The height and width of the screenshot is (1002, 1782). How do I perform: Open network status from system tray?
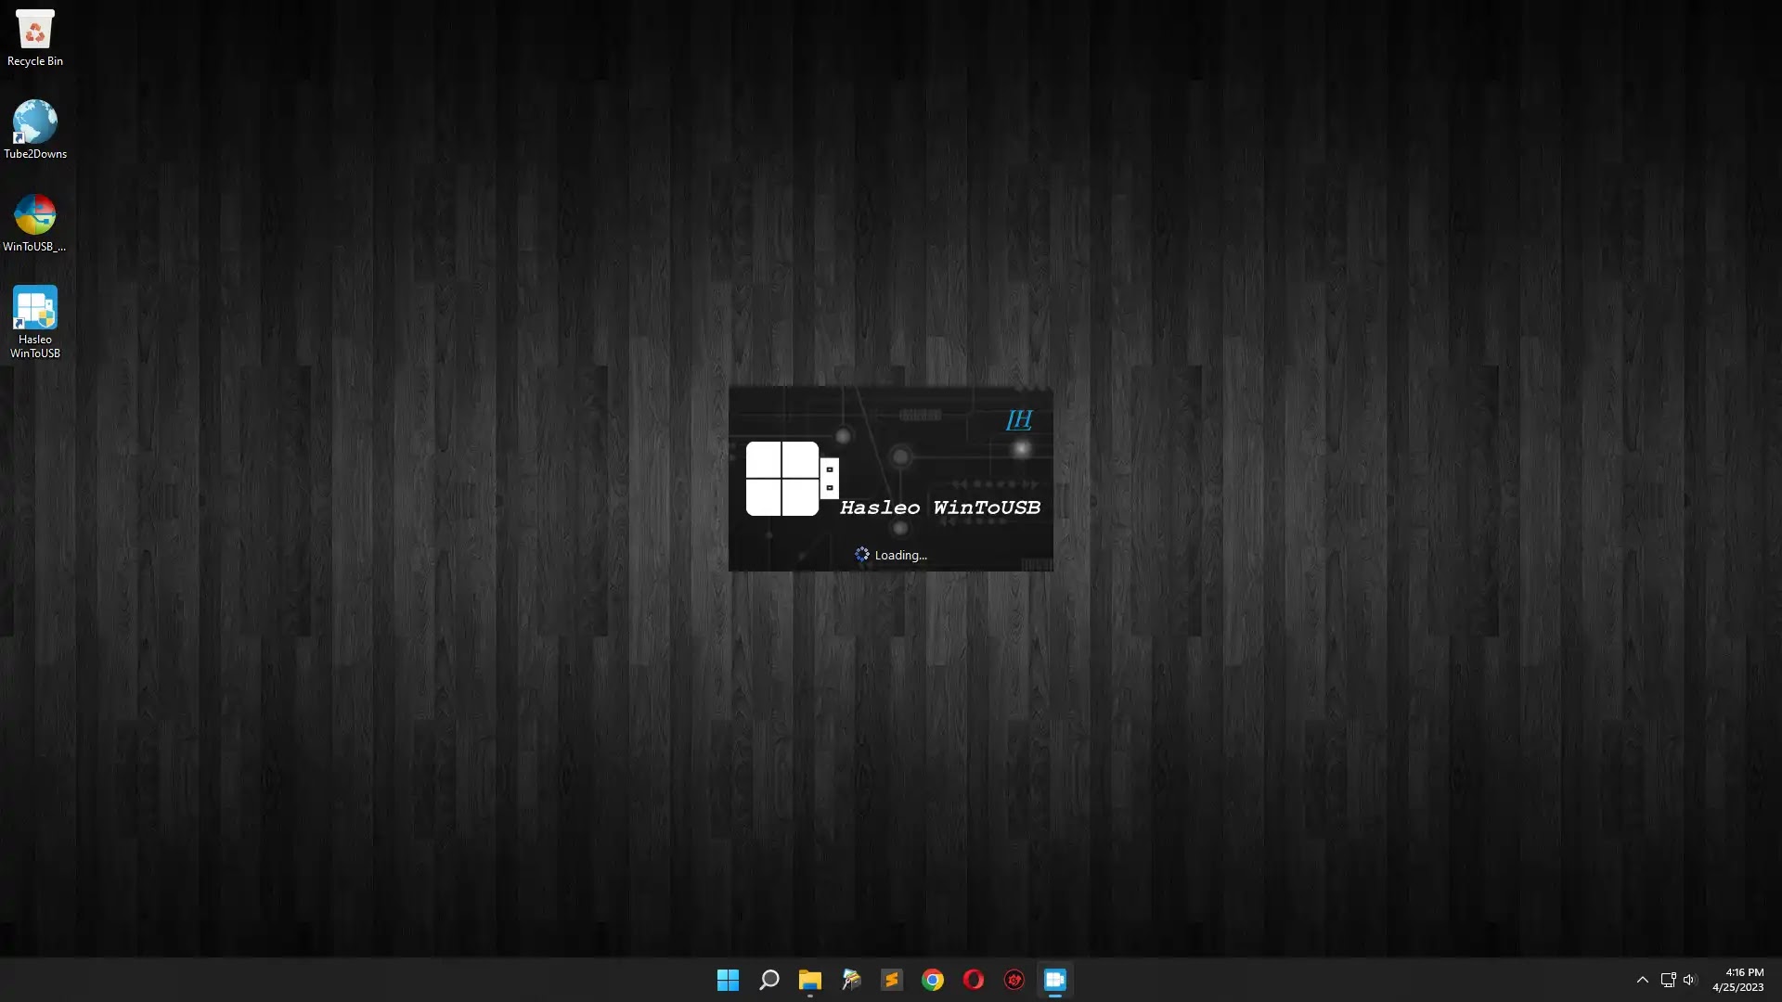click(1668, 980)
